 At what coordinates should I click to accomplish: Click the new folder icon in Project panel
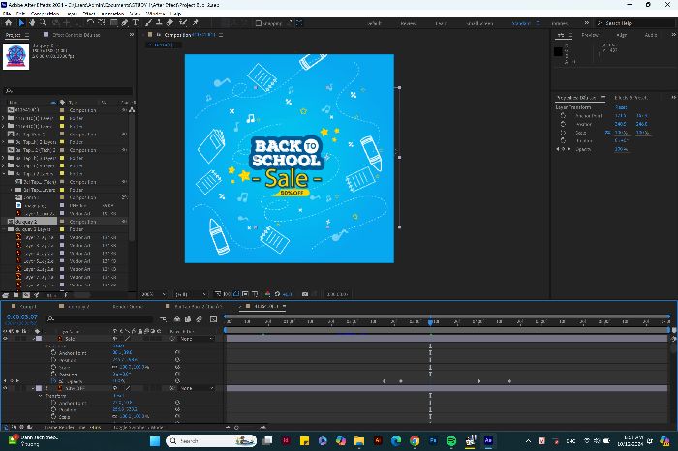(x=16, y=295)
